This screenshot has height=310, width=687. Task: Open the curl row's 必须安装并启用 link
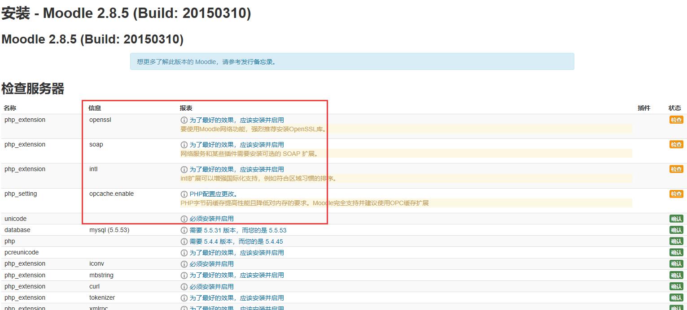[211, 287]
